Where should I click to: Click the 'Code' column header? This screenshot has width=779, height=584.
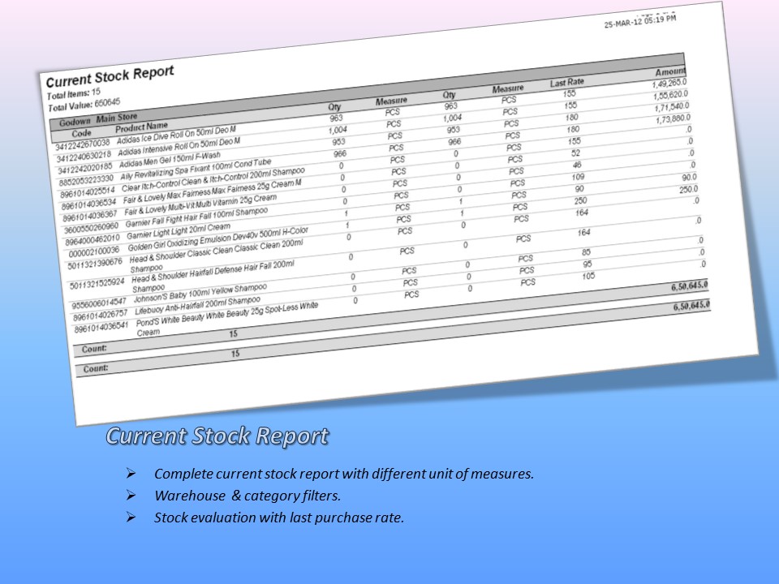tap(81, 133)
